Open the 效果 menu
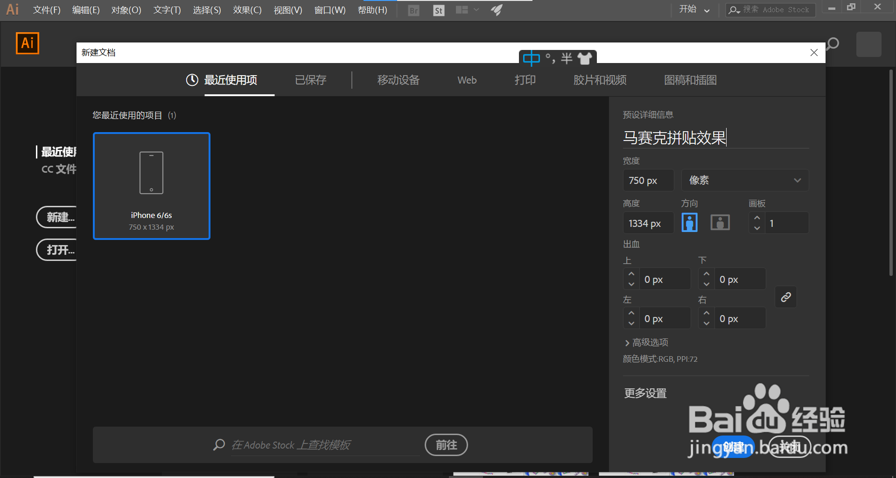The image size is (896, 478). click(247, 10)
